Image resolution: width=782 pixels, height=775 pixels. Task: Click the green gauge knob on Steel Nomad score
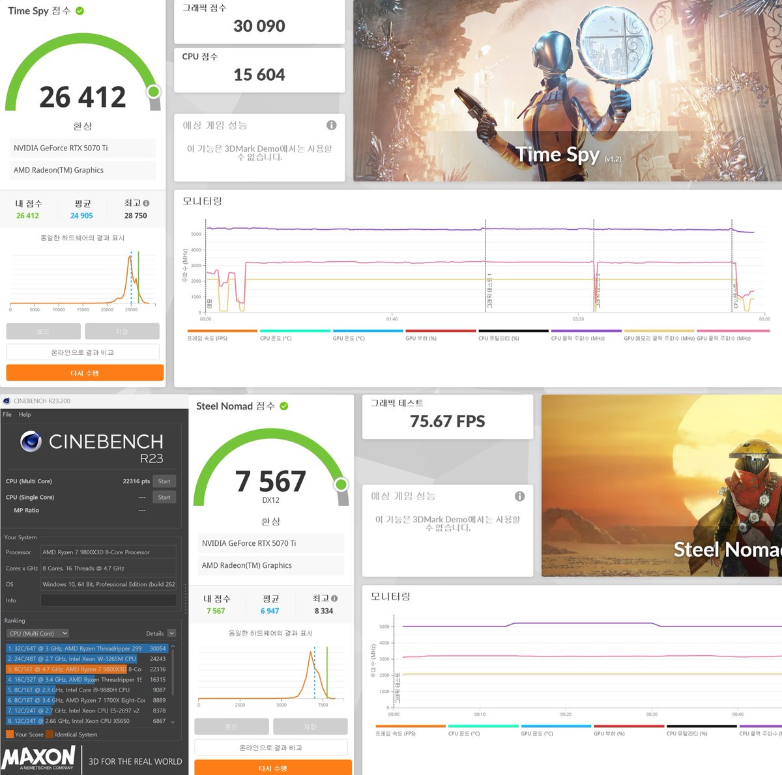341,485
